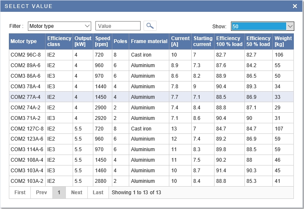The image size is (304, 209).
Task: Go to the First page
Action: tap(20, 193)
